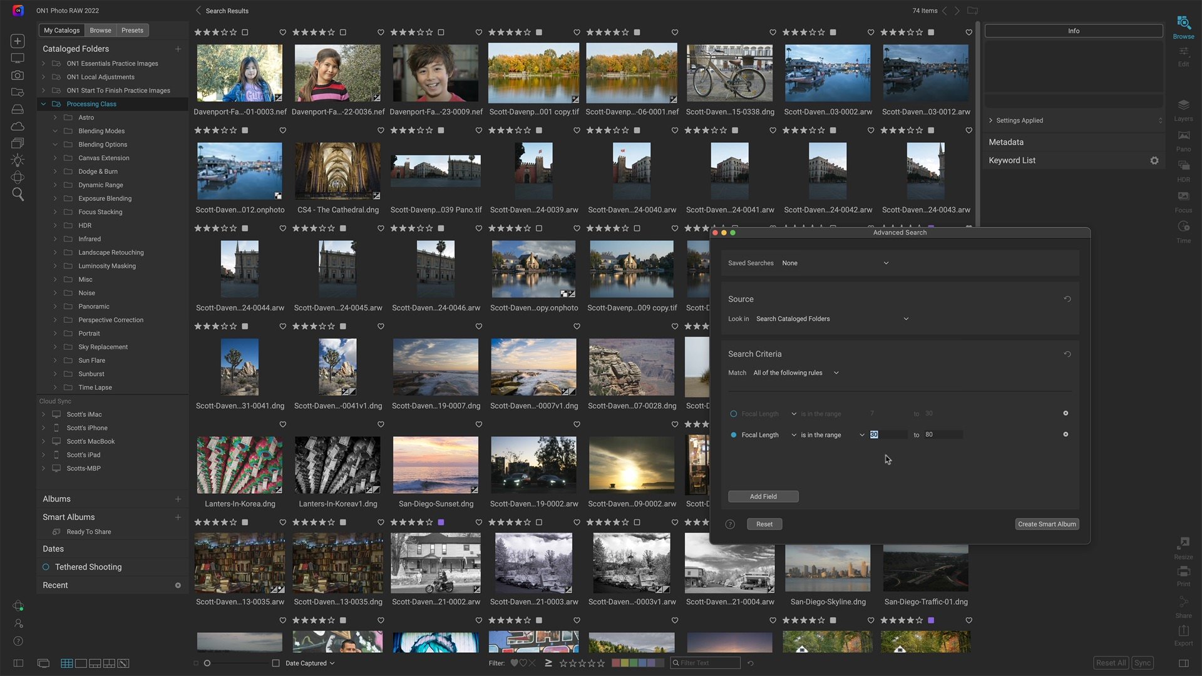The width and height of the screenshot is (1202, 676).
Task: Toggle the left panel visibility icon
Action: (18, 663)
